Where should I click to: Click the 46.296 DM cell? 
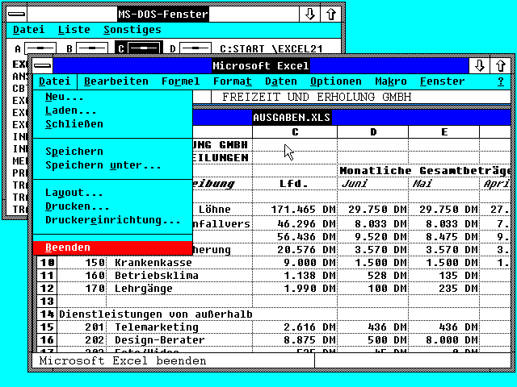(295, 224)
